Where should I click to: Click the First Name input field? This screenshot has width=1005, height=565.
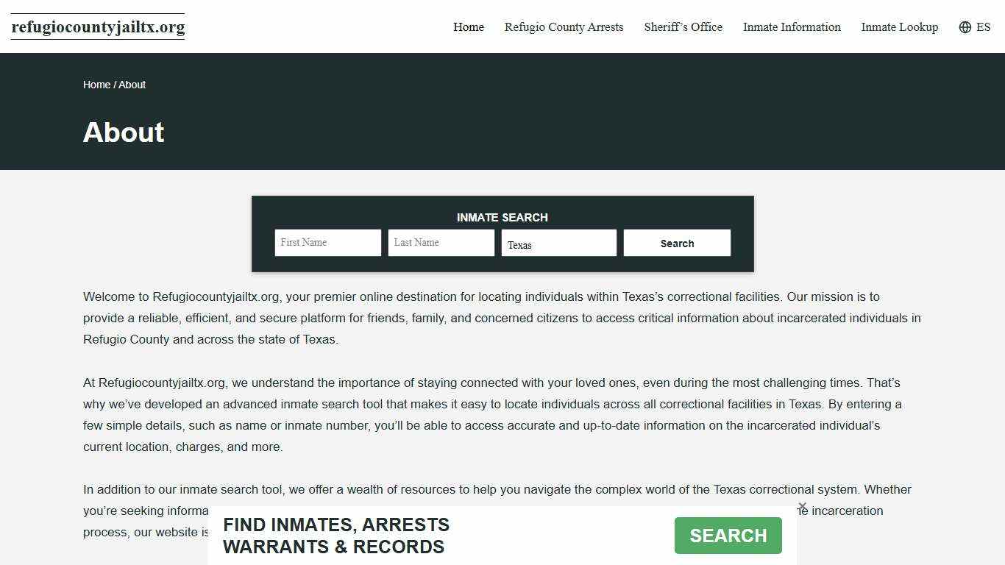pyautogui.click(x=328, y=243)
